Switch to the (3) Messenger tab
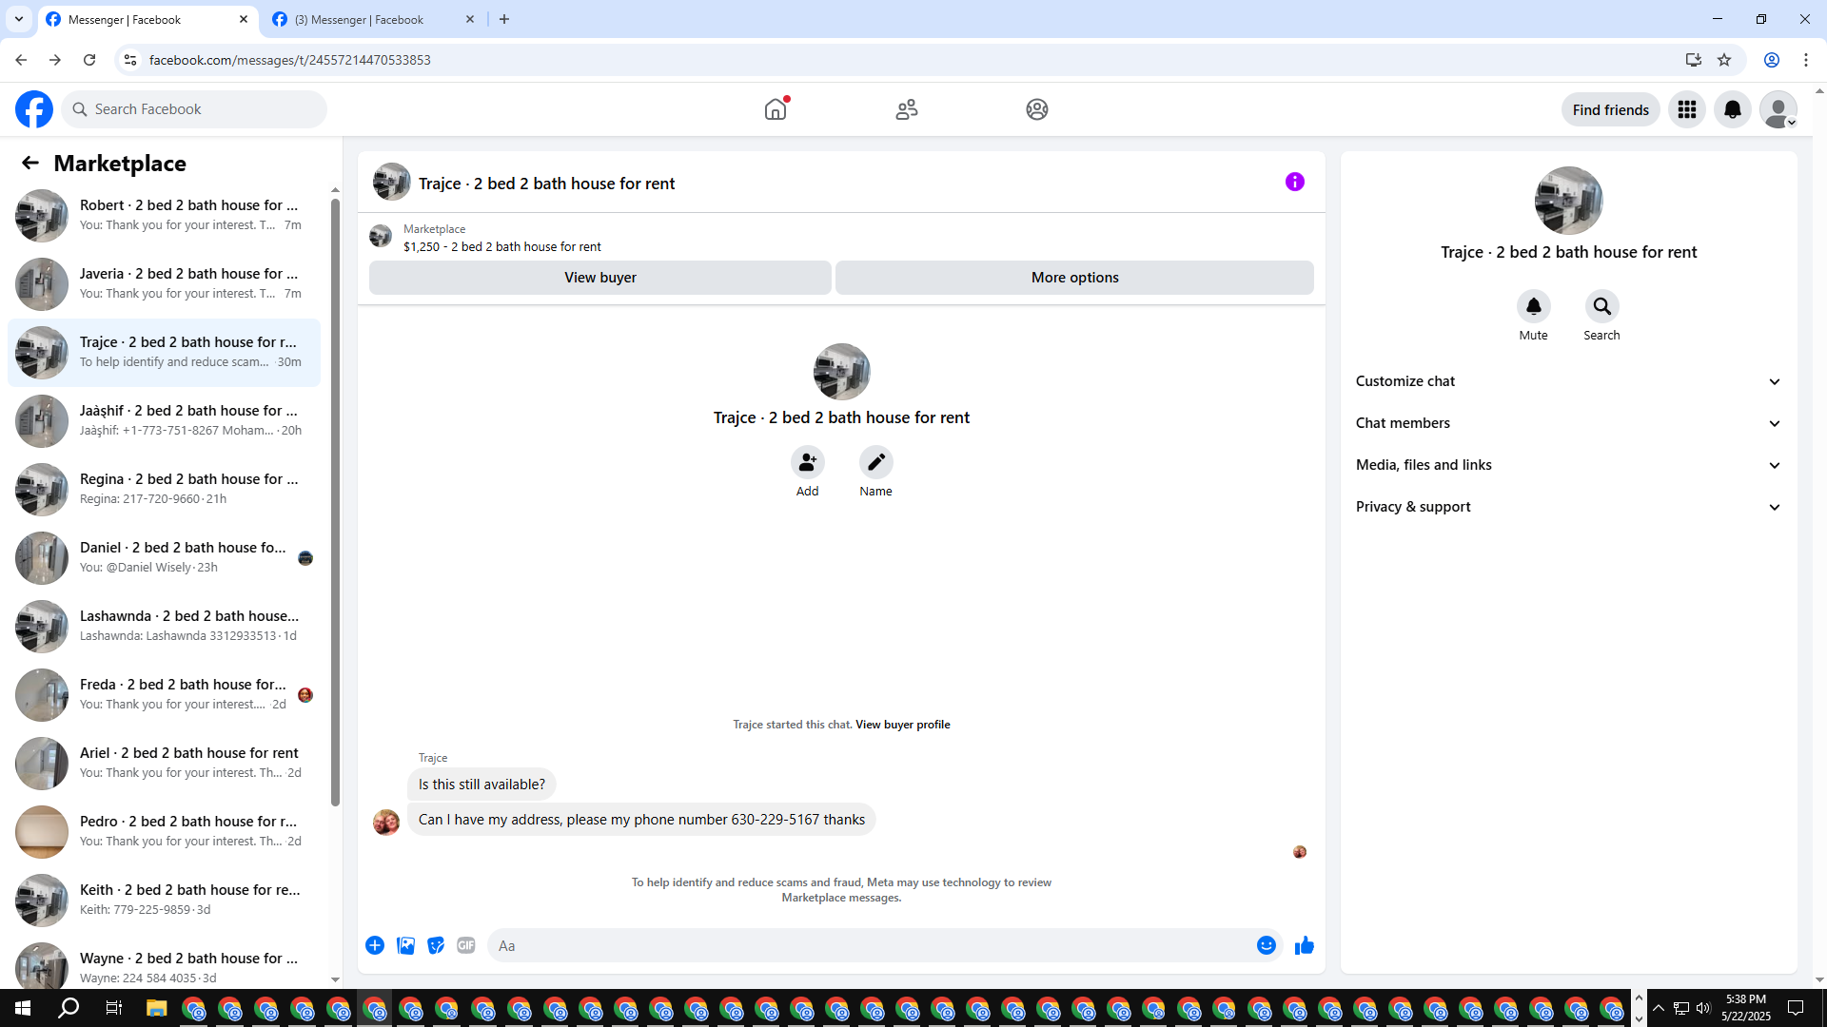The image size is (1827, 1027). [x=373, y=20]
